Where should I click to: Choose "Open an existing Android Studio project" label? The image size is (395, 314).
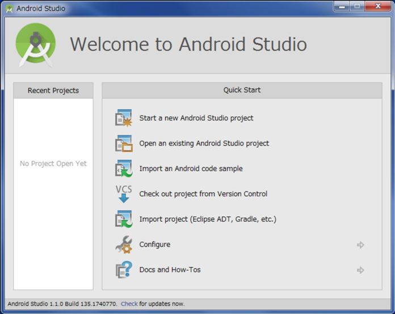204,143
